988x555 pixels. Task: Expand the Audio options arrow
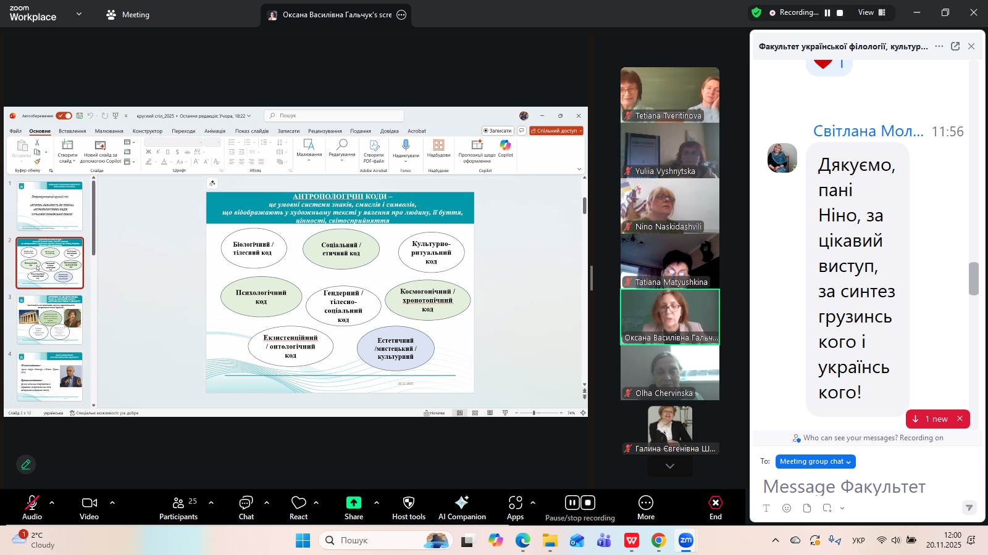tap(52, 503)
